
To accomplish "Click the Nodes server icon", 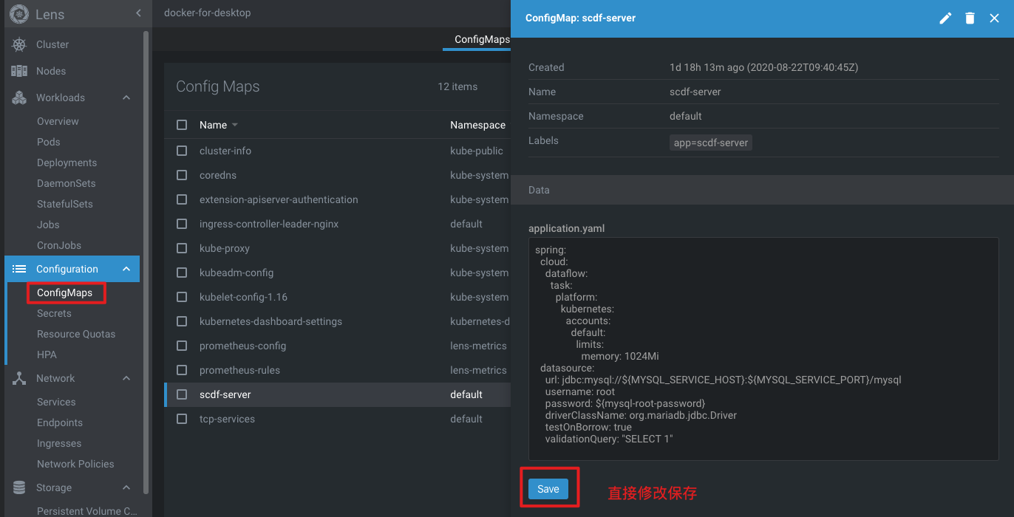I will [19, 71].
